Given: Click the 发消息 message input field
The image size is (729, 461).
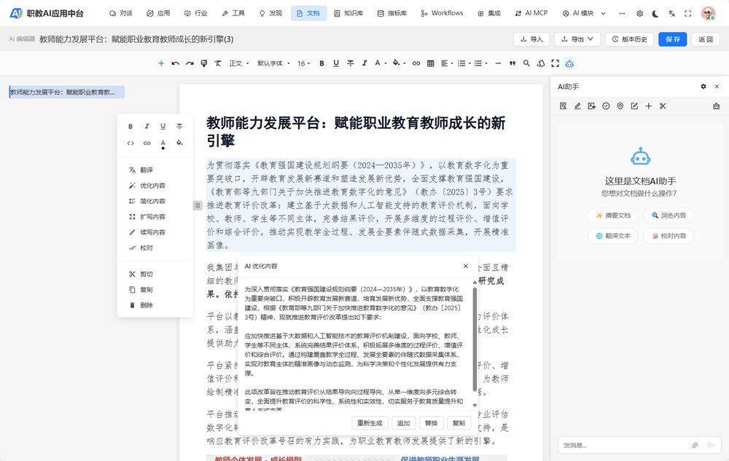Looking at the screenshot, I should point(625,445).
